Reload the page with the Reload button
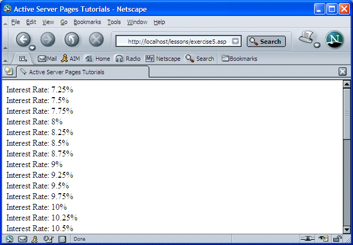The width and height of the screenshot is (353, 245). click(72, 39)
